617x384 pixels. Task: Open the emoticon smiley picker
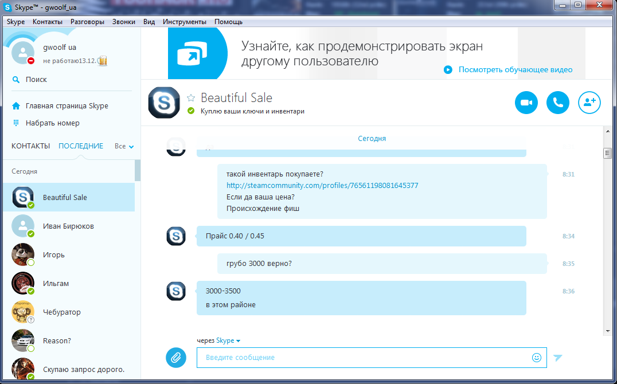click(537, 358)
